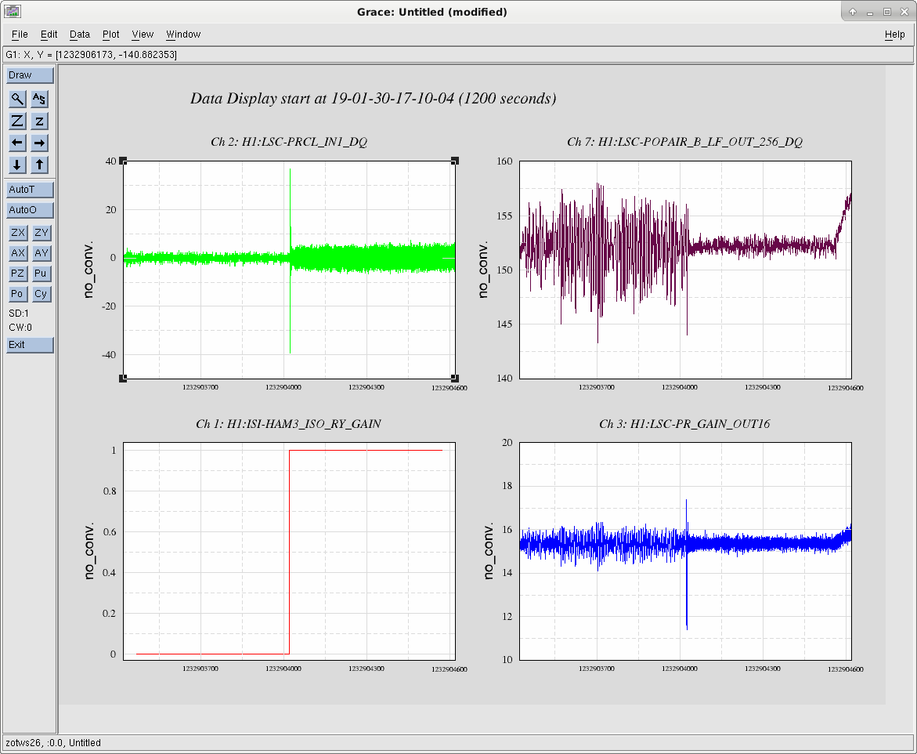Select the magnifier zoom tool

17,99
